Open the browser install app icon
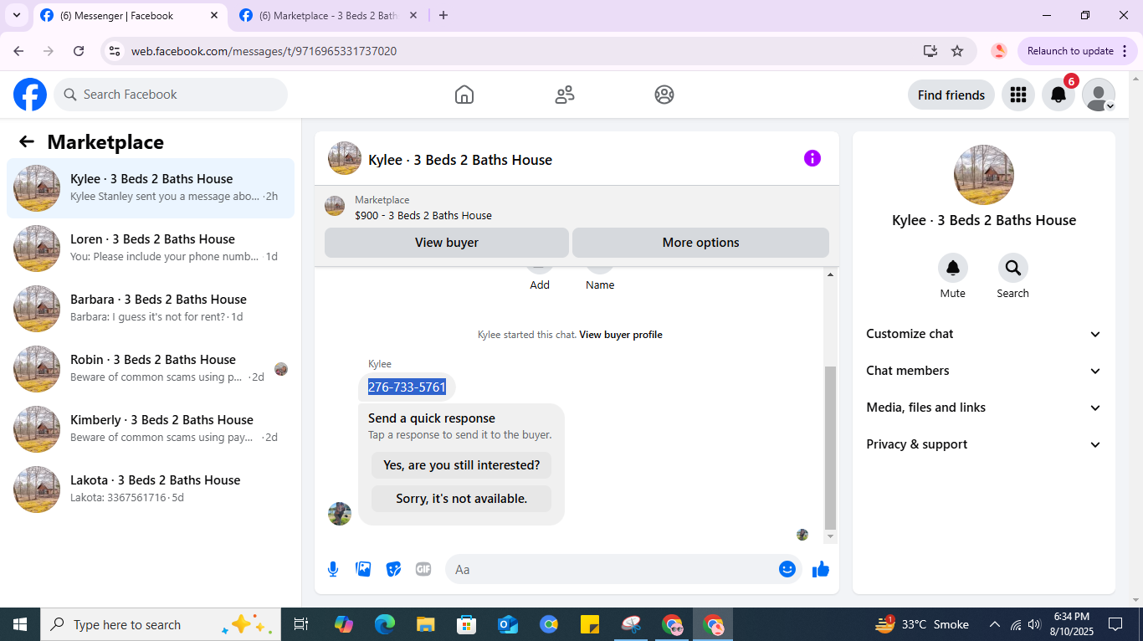Screen dimensions: 1143x641 pyautogui.click(x=930, y=51)
